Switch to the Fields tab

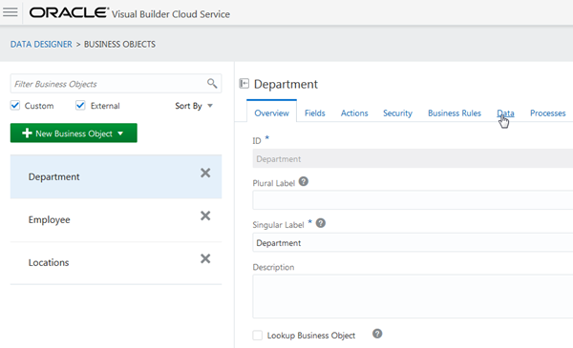click(x=314, y=113)
